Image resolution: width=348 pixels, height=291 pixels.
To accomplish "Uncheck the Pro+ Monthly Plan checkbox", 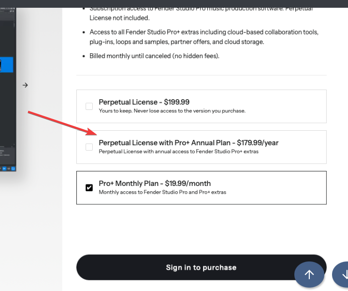I will click(89, 187).
